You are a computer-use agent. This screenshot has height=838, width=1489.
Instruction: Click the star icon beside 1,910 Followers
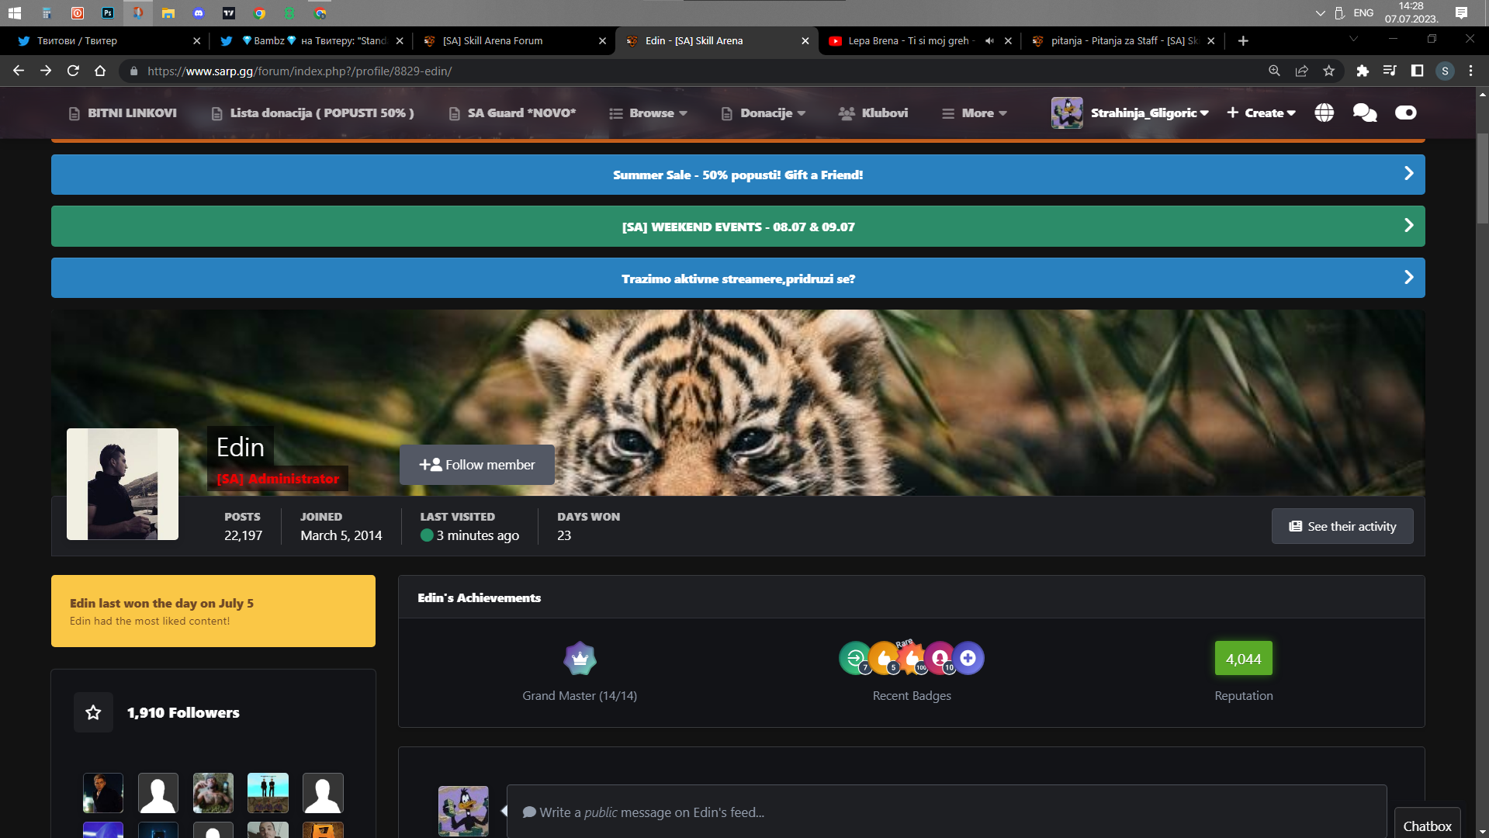pos(93,712)
